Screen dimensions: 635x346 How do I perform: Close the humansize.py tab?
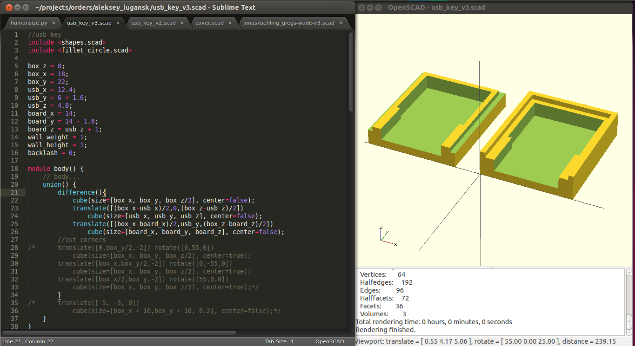tap(53, 22)
